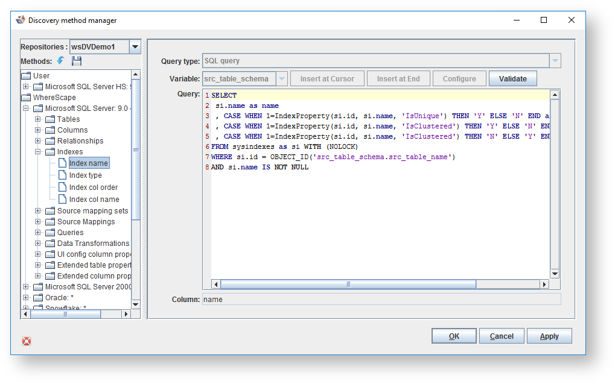Click the Queries folder icon
Viewport: 615px width, 384px height.
click(50, 233)
